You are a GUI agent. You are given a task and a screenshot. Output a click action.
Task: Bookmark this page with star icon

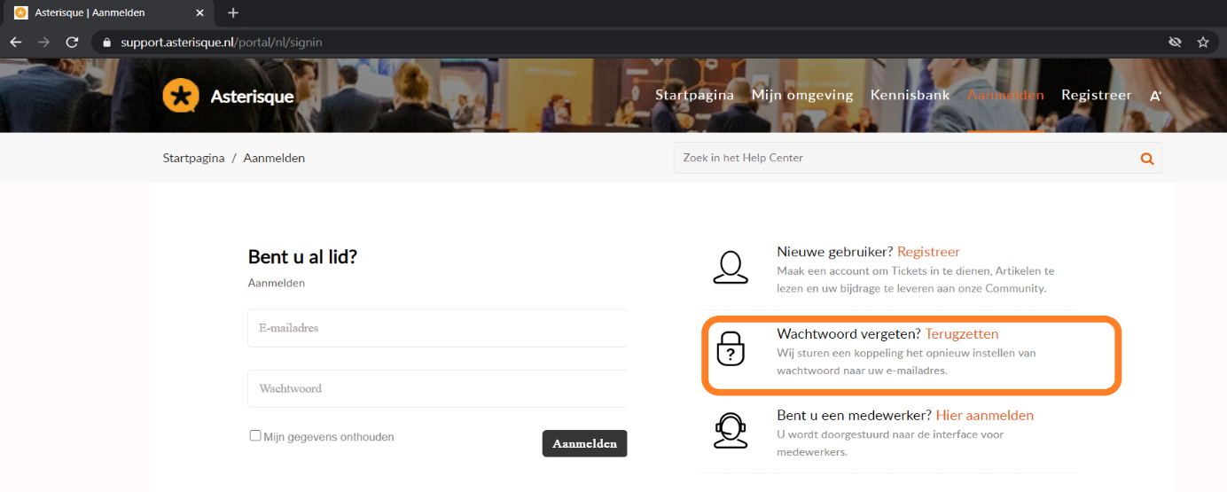tap(1202, 42)
